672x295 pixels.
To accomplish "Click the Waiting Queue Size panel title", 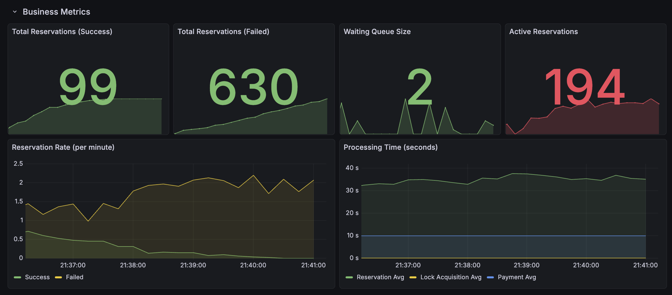I will pyautogui.click(x=377, y=32).
